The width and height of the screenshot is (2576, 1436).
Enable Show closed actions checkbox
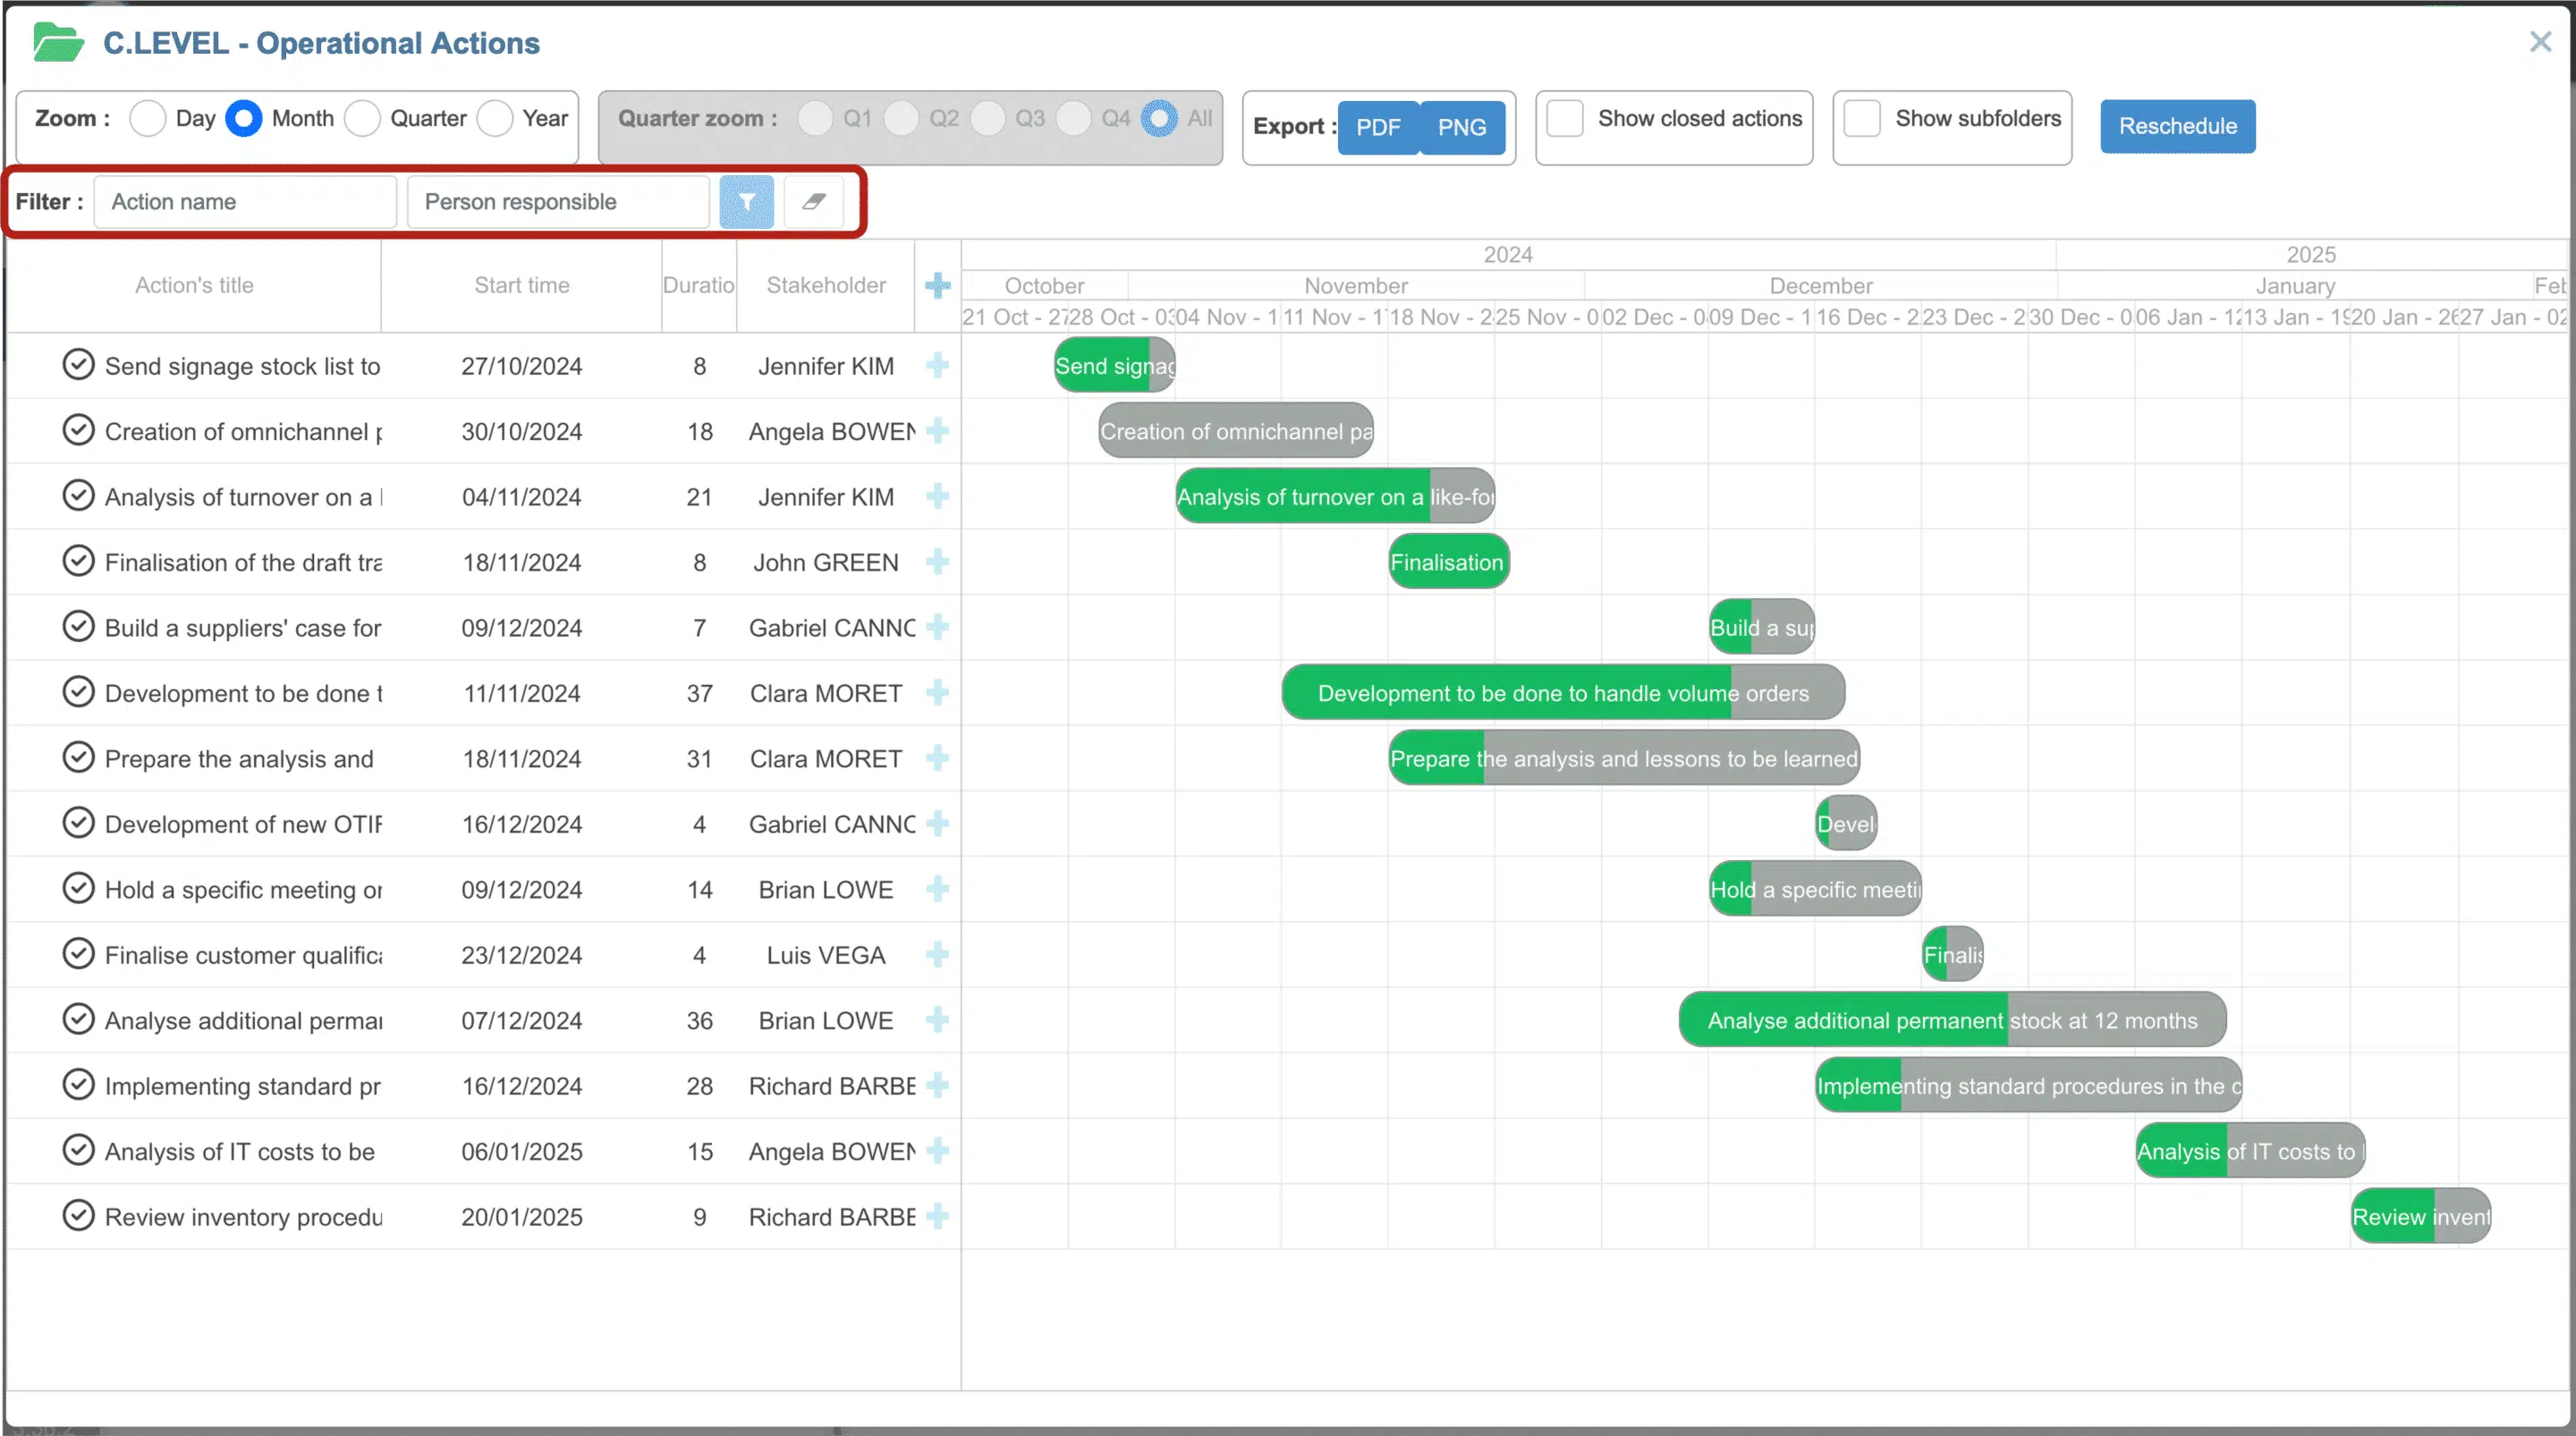click(x=1565, y=119)
